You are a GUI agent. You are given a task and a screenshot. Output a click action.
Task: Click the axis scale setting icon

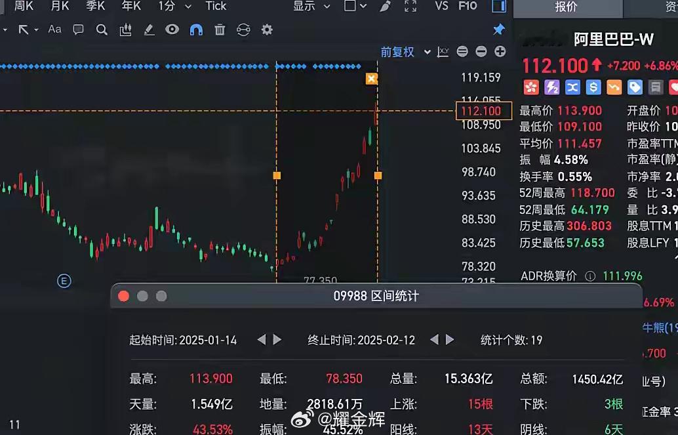(443, 52)
